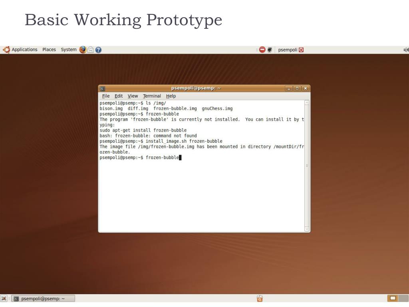Click the terminal title 'psempoli@psemp: ~'
Image resolution: width=409 pixels, height=307 pixels.
[196, 88]
